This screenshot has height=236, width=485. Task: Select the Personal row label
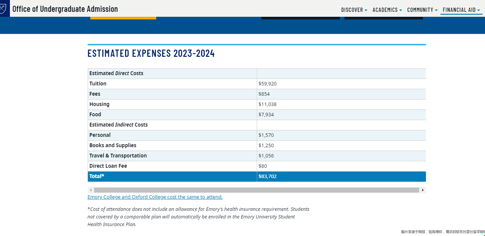pos(100,135)
